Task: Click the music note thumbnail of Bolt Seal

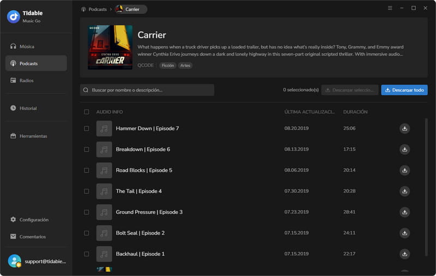Action: click(104, 233)
